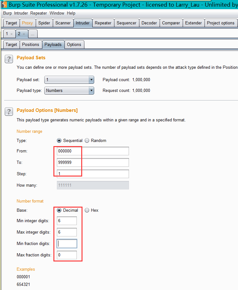Click Burp Suite logo in title bar
The width and height of the screenshot is (238, 290).
coord(4,4)
